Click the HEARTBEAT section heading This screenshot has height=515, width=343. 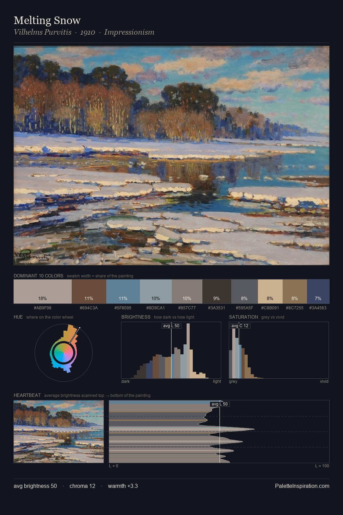tap(27, 395)
